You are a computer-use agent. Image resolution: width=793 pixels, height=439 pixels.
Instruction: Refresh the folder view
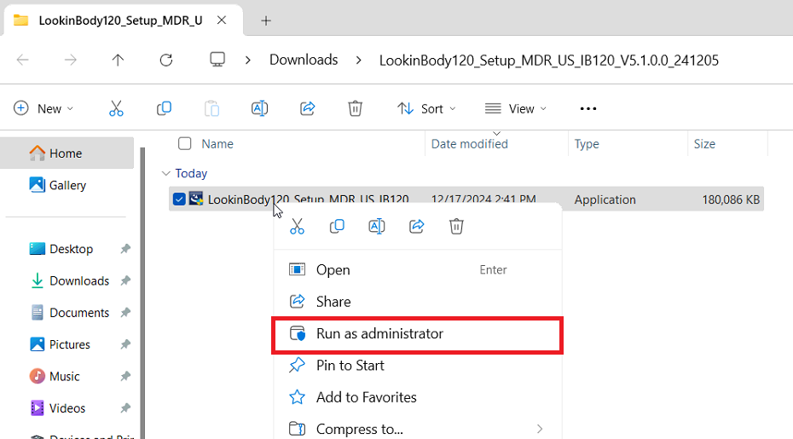coord(166,61)
